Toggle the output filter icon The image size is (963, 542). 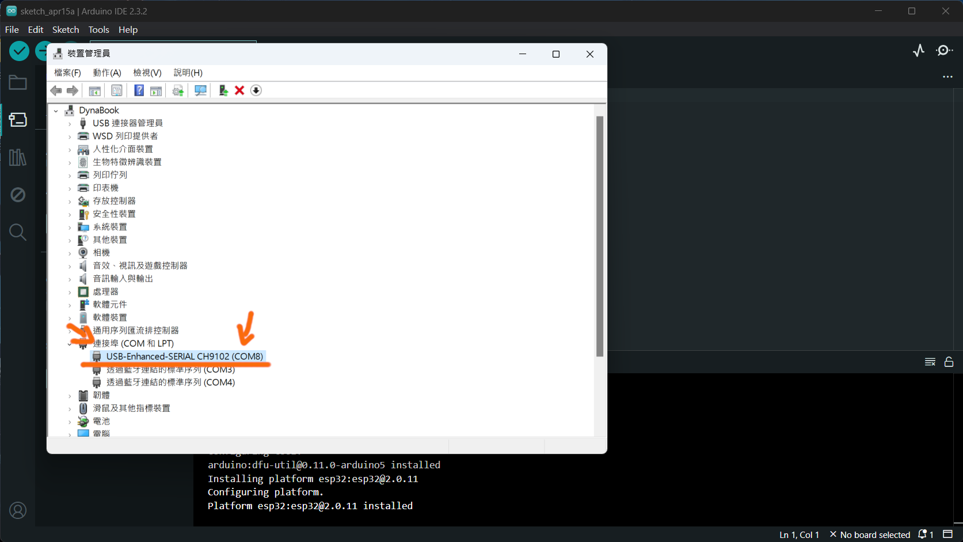pos(930,362)
